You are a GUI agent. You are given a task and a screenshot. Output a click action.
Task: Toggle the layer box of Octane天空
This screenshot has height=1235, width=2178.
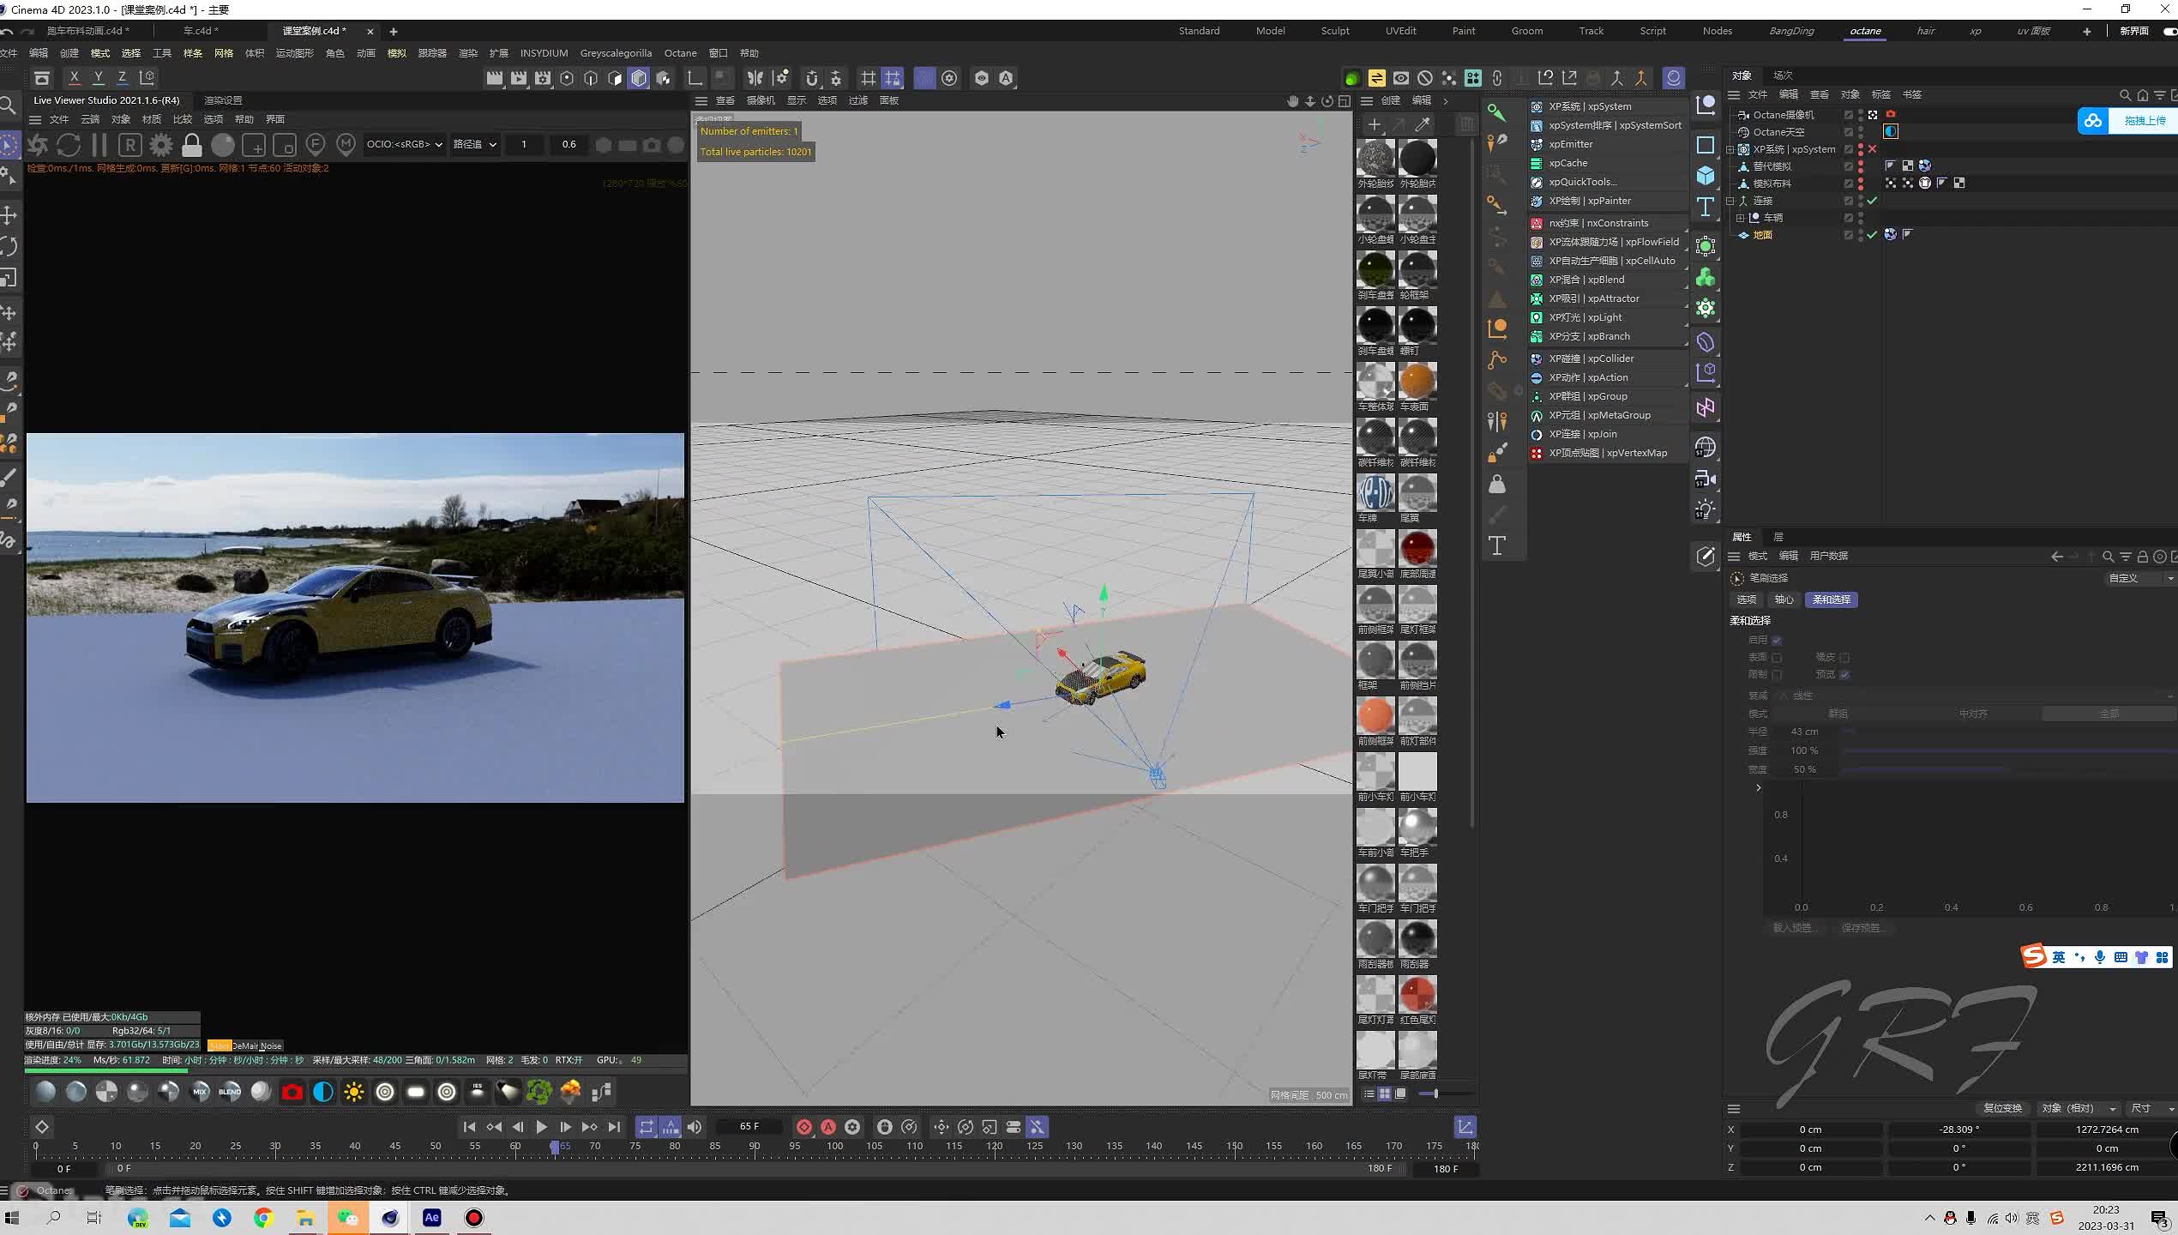(1849, 132)
